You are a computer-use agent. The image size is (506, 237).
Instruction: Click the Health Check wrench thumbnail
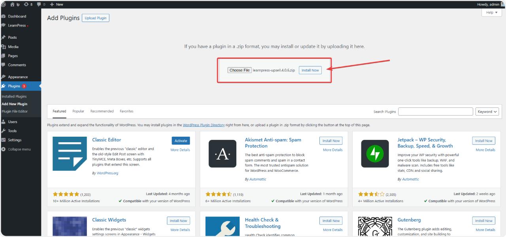pyautogui.click(x=223, y=227)
